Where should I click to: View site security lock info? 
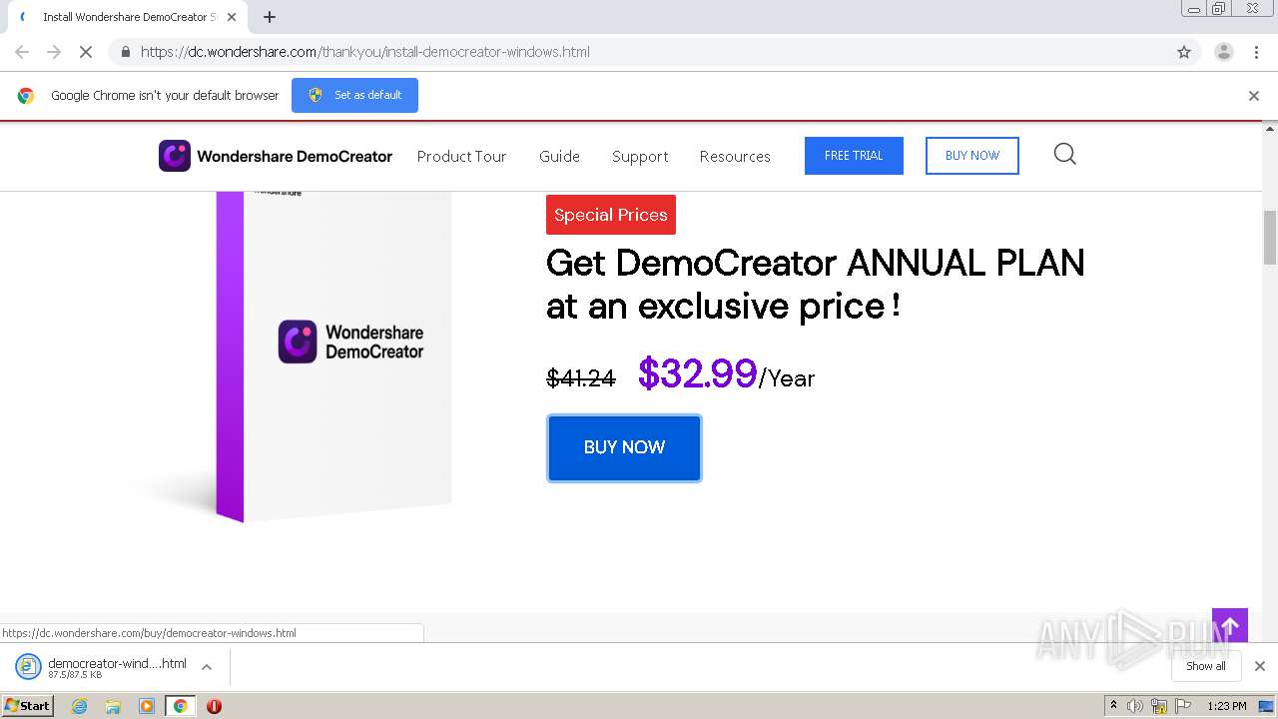(125, 52)
